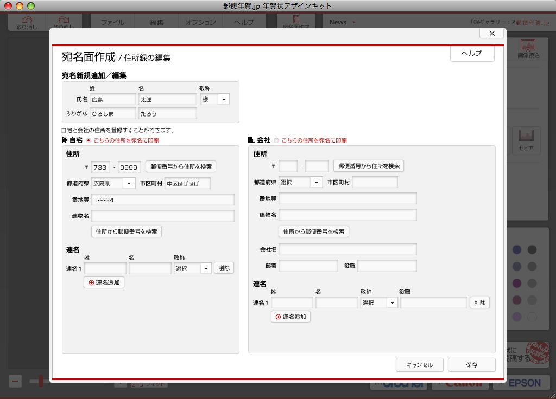Click the 画像読込 image import icon
This screenshot has height=399, width=556.
click(x=528, y=49)
